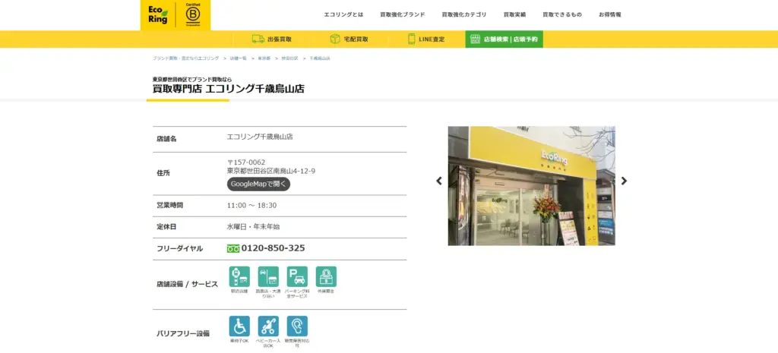The width and height of the screenshot is (778, 353).
Task: Show the previous store photo
Action: tap(438, 181)
